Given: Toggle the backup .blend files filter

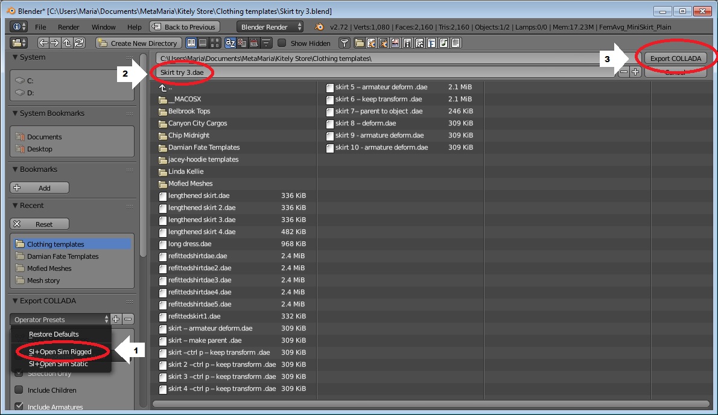Looking at the screenshot, I should point(383,43).
